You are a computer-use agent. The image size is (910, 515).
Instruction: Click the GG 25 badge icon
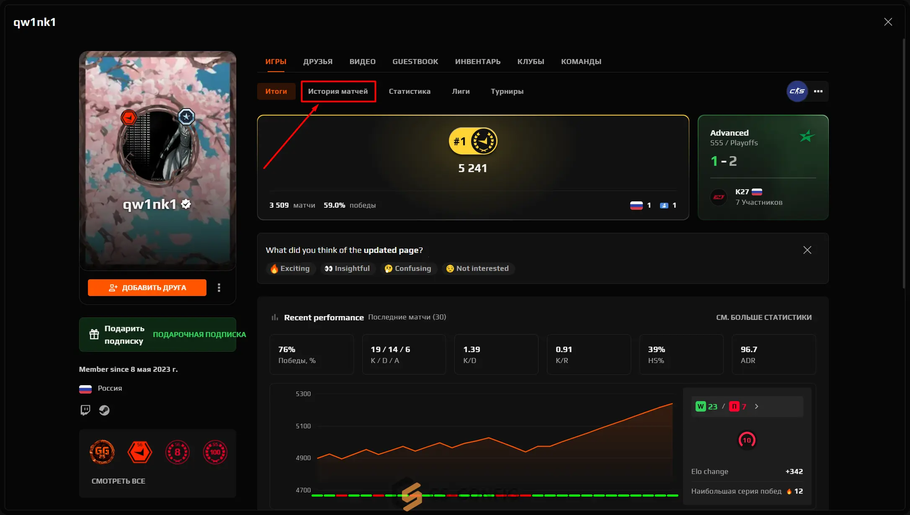click(x=102, y=452)
